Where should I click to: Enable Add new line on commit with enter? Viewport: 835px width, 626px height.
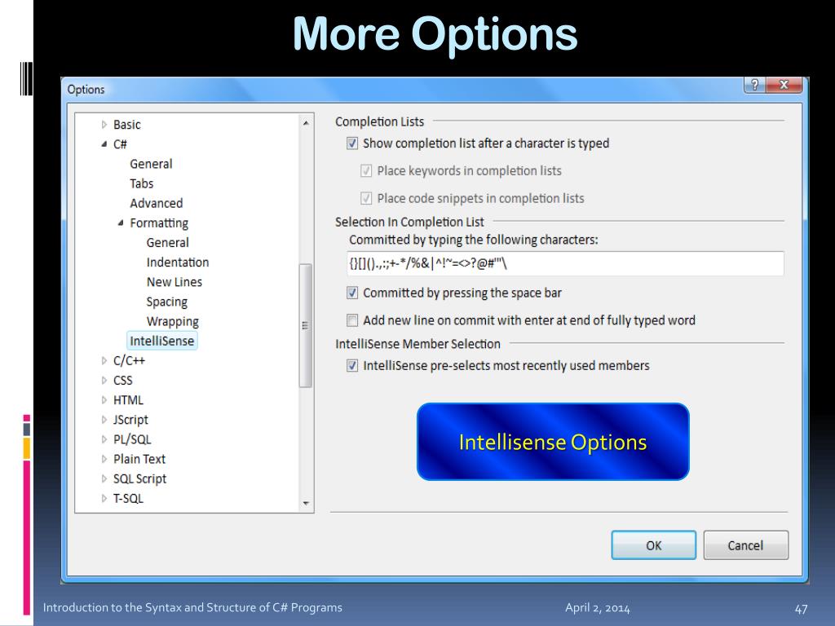[x=352, y=320]
